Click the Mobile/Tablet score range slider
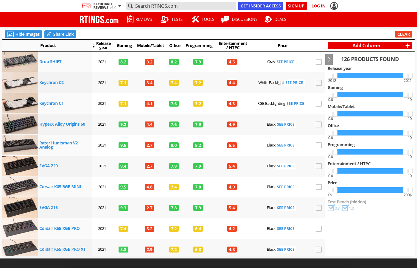Image resolution: width=417 pixels, height=268 pixels. coord(370,114)
